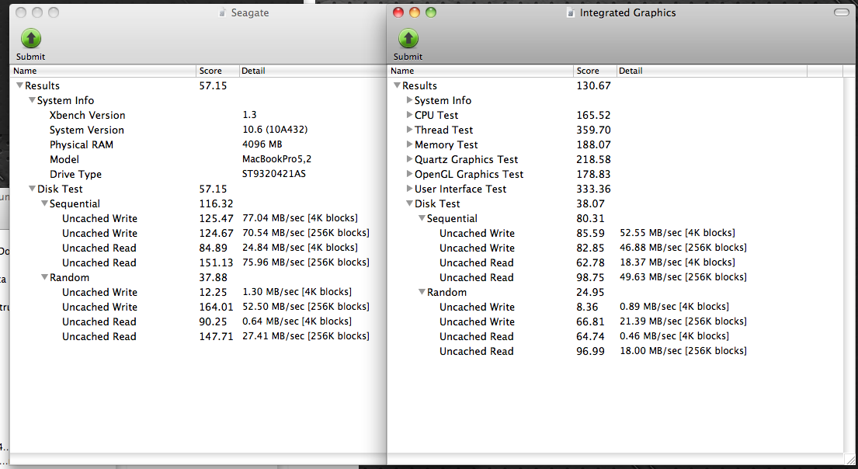Click the Submit arrow icon in Seagate window

(x=30, y=38)
